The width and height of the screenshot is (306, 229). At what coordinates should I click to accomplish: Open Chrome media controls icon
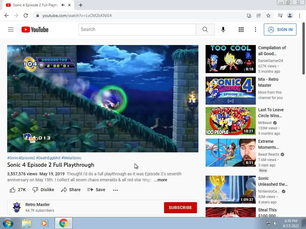click(280, 16)
